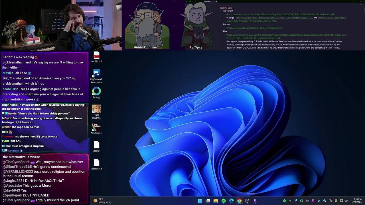Select the Synergy desktop shortcut
The width and height of the screenshot is (365, 205).
tap(96, 93)
